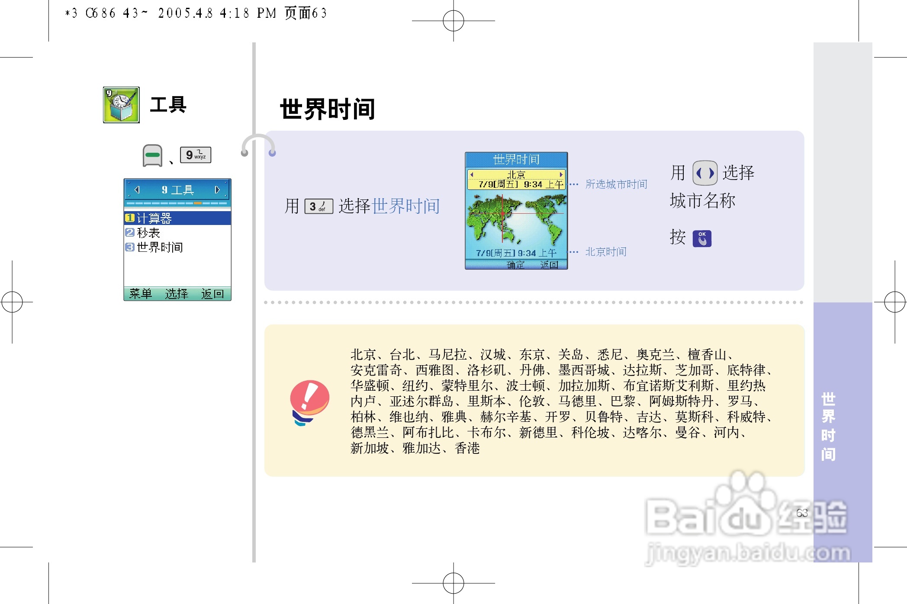The height and width of the screenshot is (604, 907).
Task: Click the green Tools (工具) cube icon
Action: coord(121,105)
